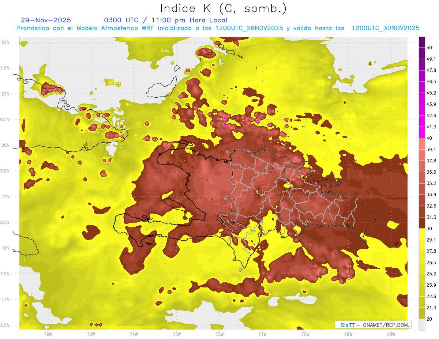Select the date text "29-Nov-2025"

coord(46,20)
